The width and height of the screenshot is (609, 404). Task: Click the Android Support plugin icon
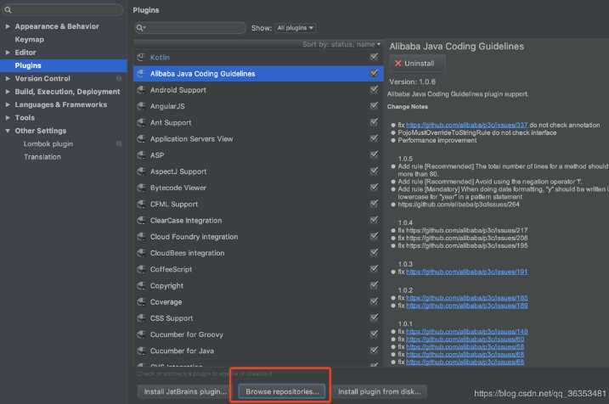(141, 90)
